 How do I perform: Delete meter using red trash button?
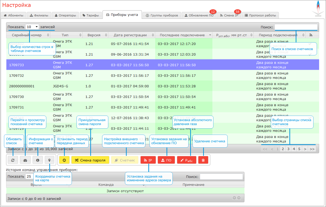(x=203, y=160)
